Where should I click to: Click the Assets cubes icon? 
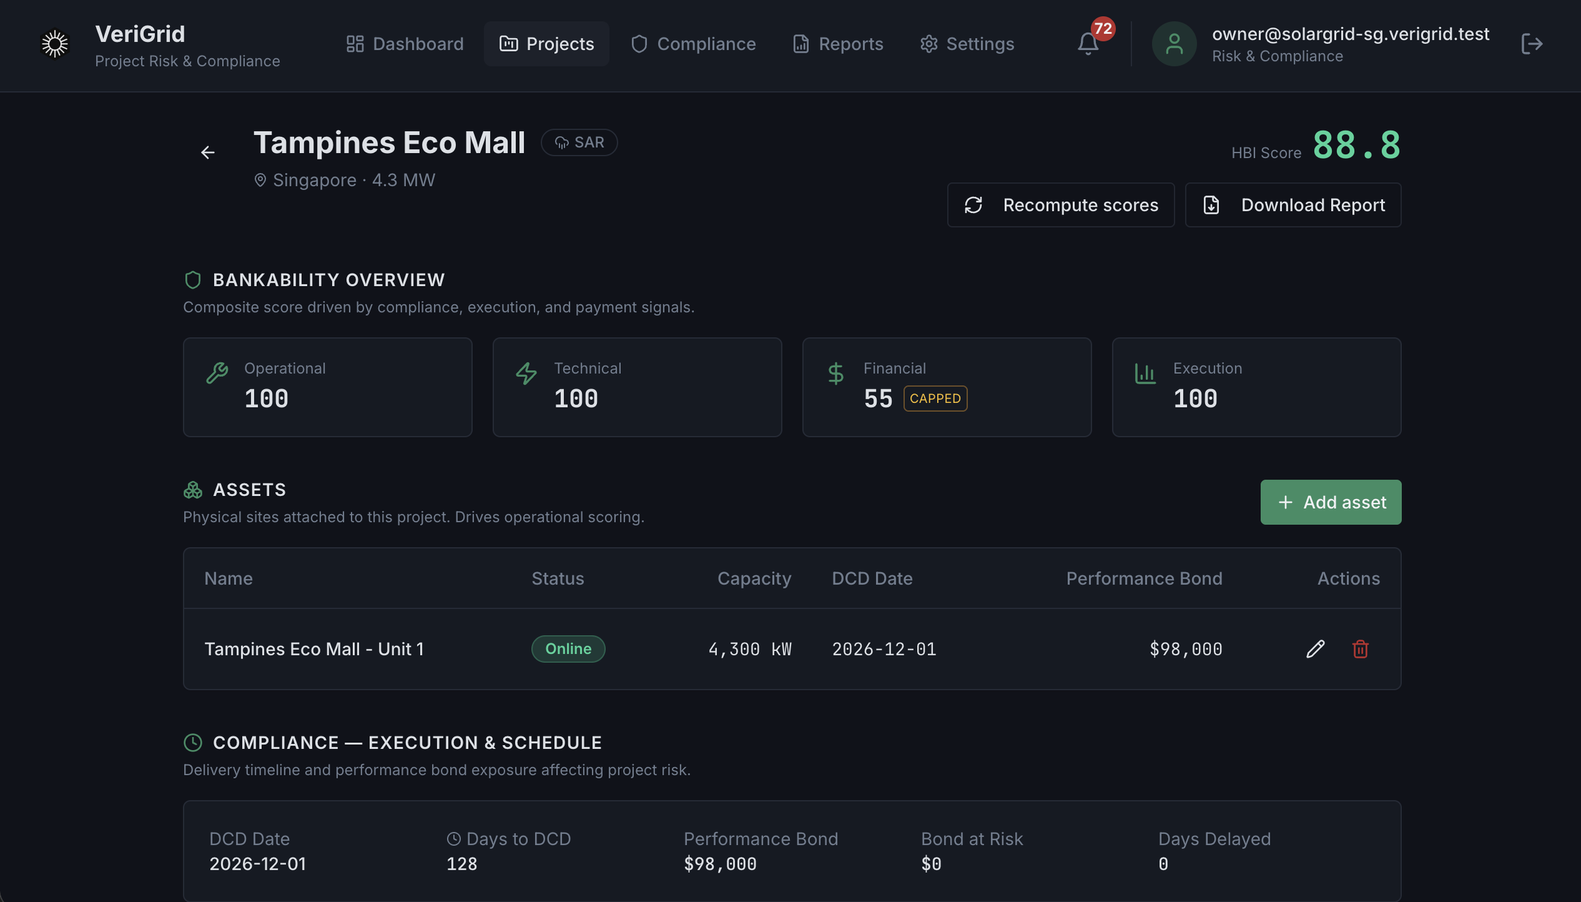192,490
